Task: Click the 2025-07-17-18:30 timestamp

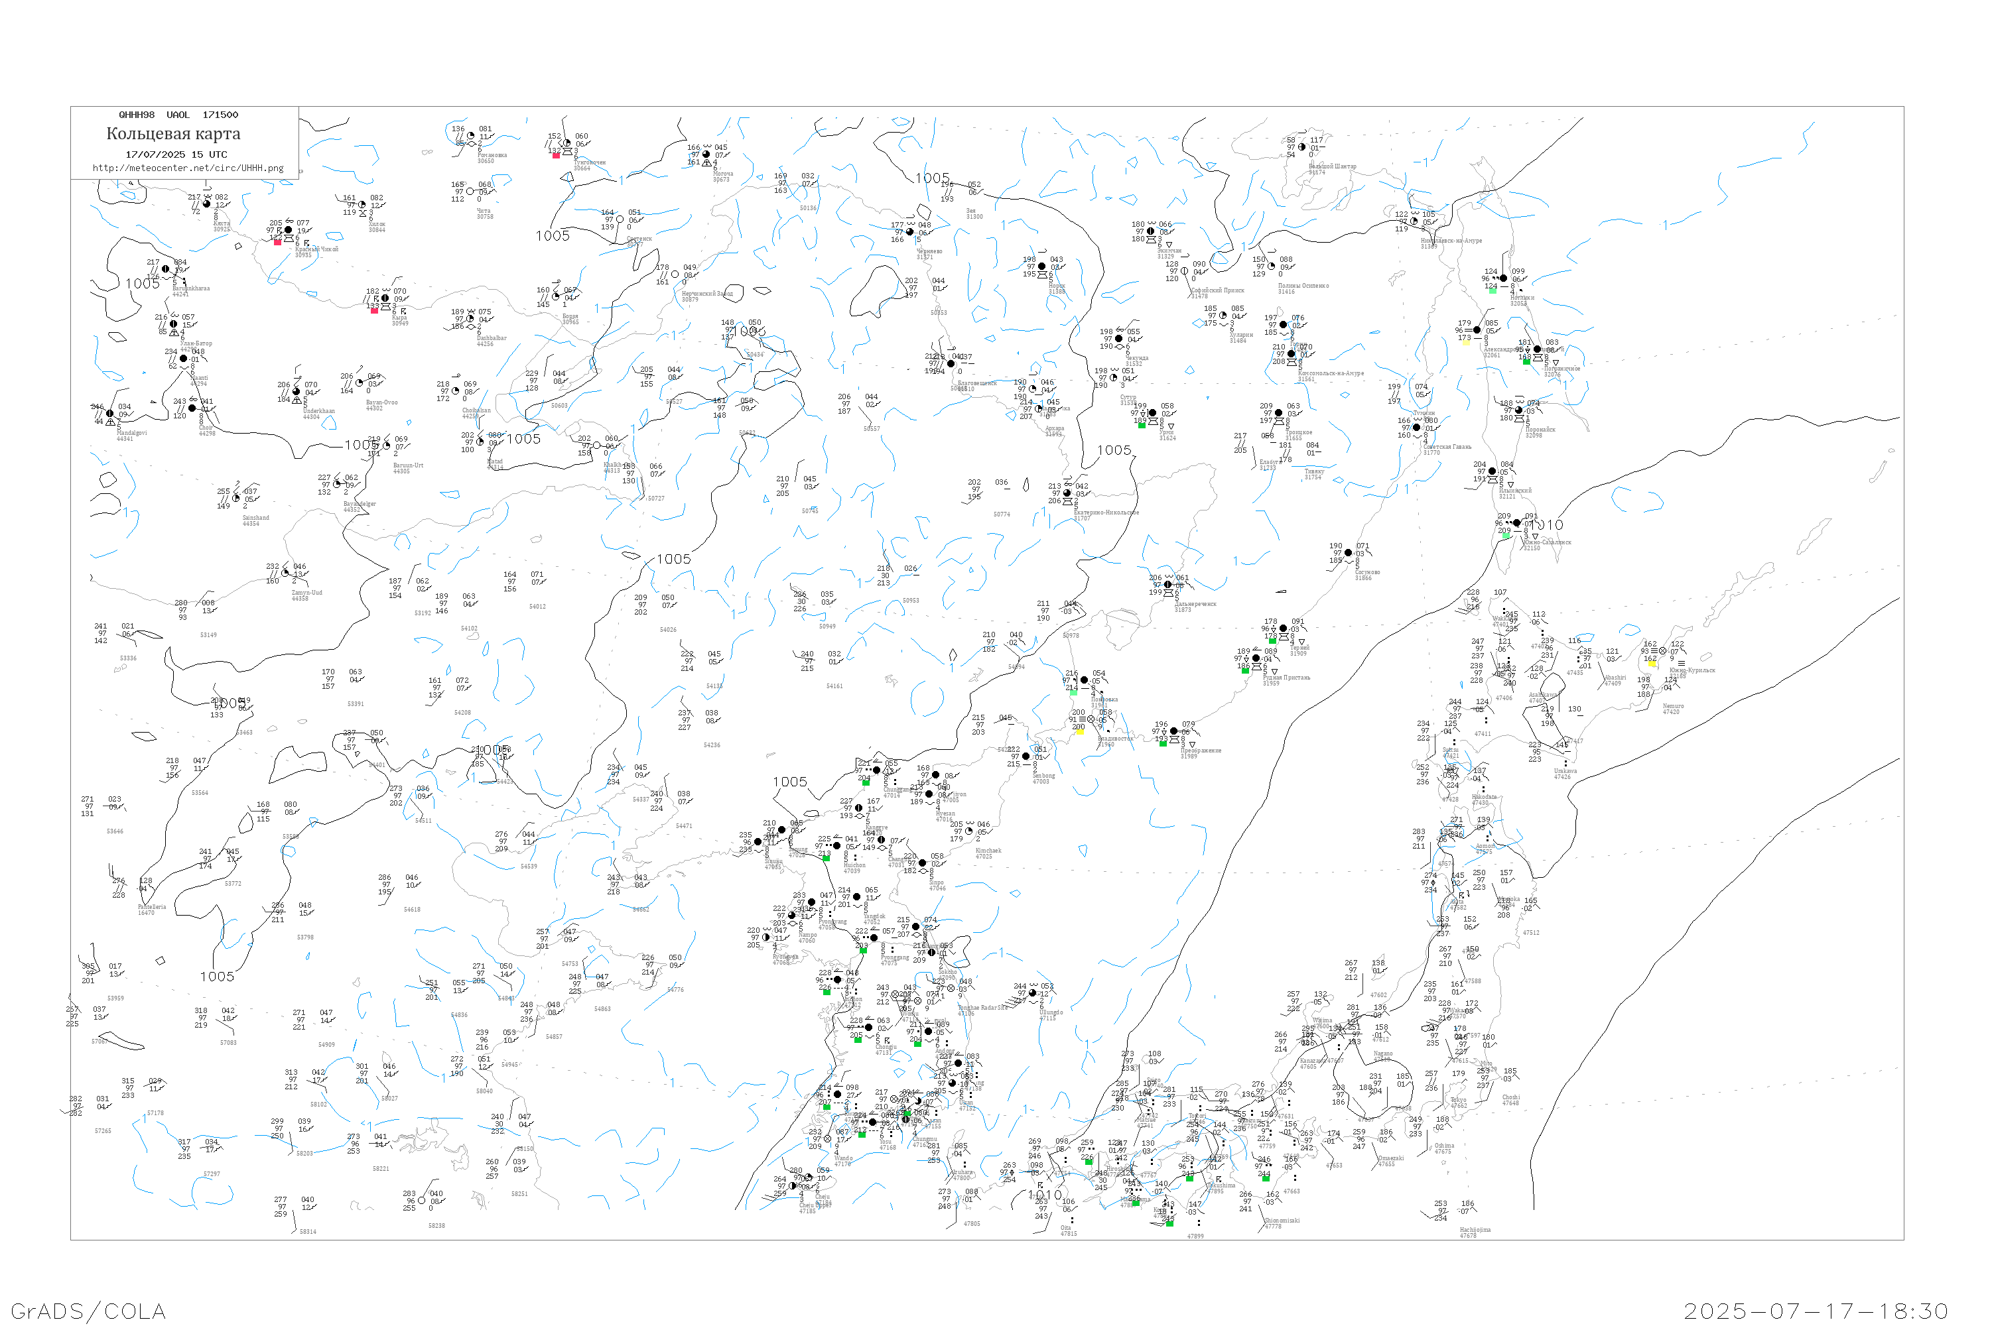Action: click(1816, 1311)
